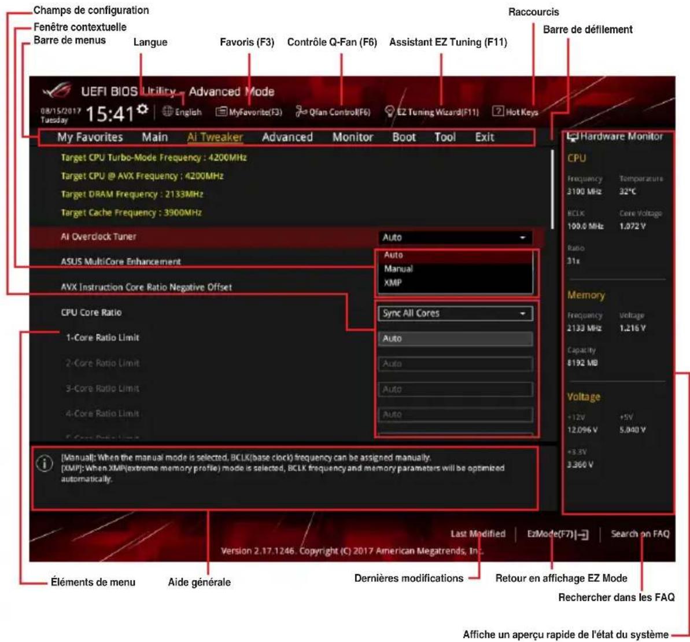
Task: Open Qfan Control(F6)
Action: coord(333,112)
